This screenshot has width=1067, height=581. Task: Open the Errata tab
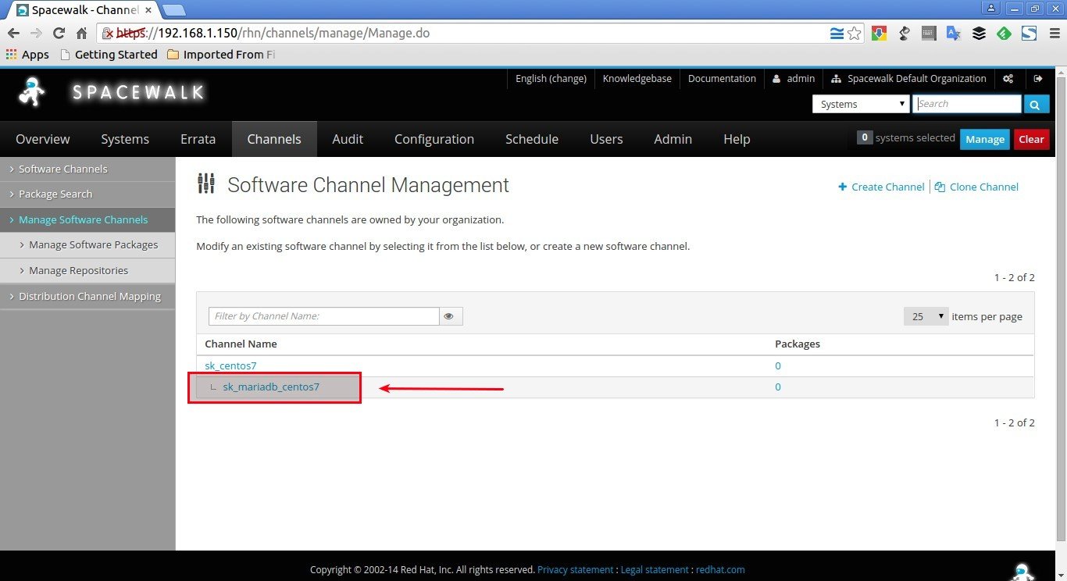(198, 139)
